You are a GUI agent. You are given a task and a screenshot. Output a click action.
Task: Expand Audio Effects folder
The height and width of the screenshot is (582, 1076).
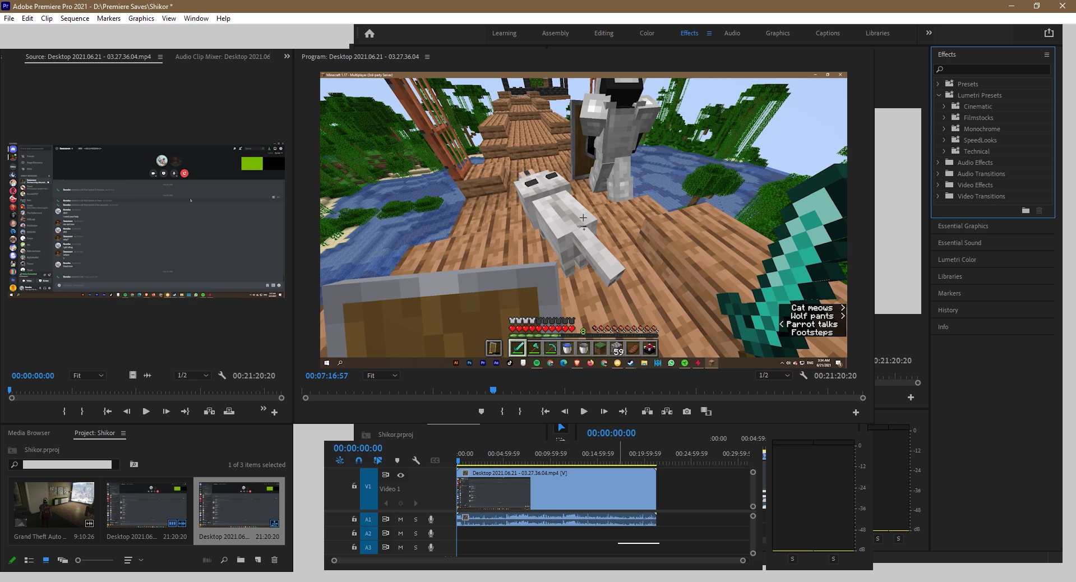pos(938,163)
